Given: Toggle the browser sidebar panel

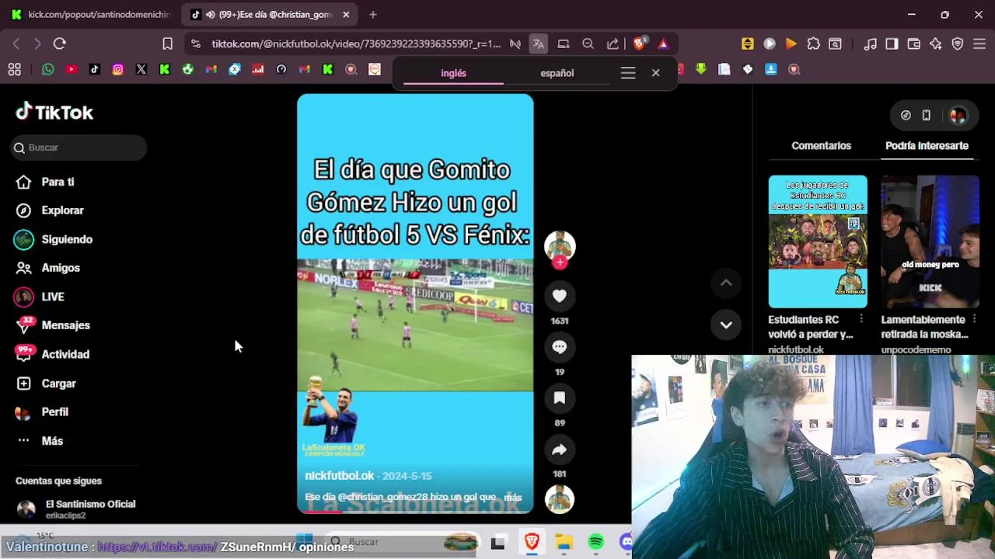Looking at the screenshot, I should click(892, 43).
